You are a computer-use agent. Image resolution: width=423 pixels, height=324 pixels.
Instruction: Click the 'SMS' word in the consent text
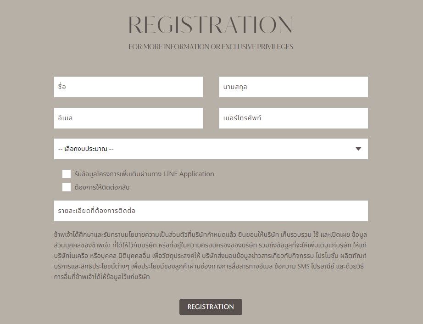(303, 266)
